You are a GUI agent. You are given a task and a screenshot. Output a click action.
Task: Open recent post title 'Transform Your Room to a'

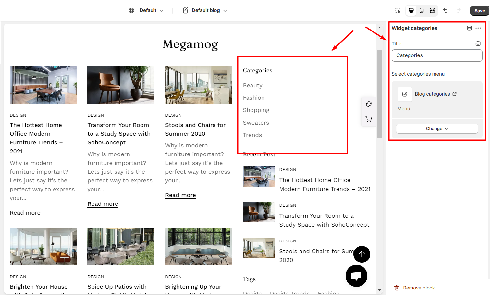[324, 220]
